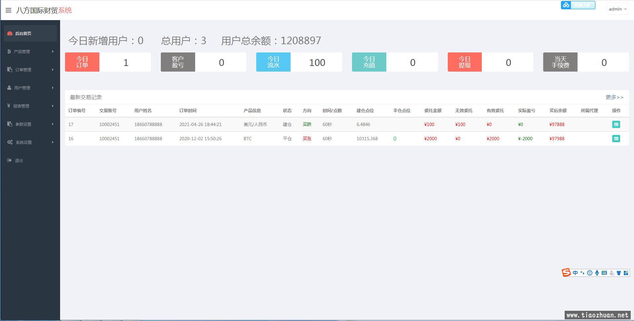
Task: Open the IME toolbox grid icon
Action: (x=626, y=273)
